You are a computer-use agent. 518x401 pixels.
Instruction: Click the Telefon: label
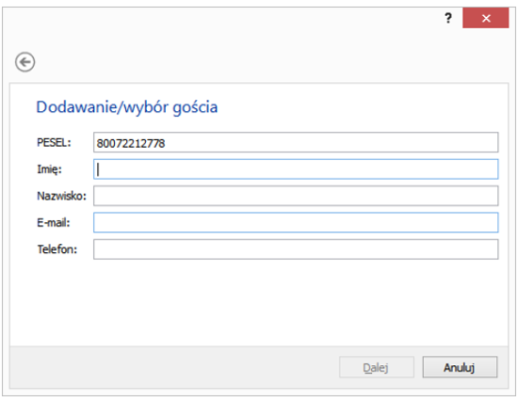(x=57, y=249)
